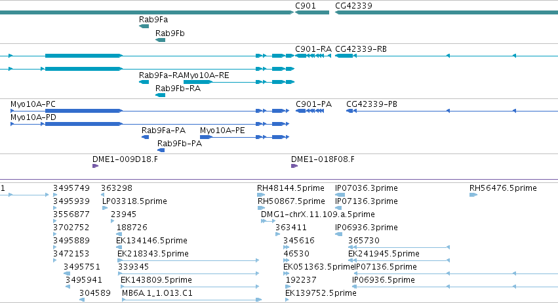
Task: Select Myo10A-PD protein label
Action: (x=33, y=117)
